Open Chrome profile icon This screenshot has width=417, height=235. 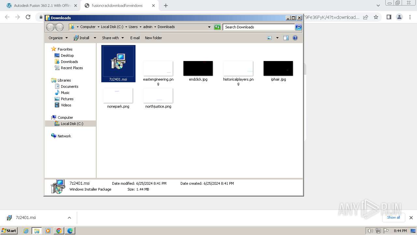coord(399,17)
